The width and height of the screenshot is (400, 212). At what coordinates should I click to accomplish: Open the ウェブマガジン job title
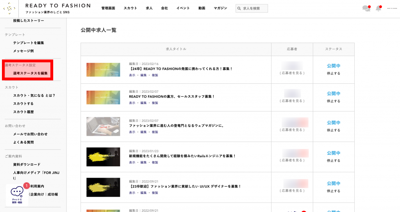point(177,126)
